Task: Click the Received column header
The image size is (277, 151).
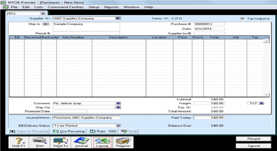Action: [x=33, y=37]
